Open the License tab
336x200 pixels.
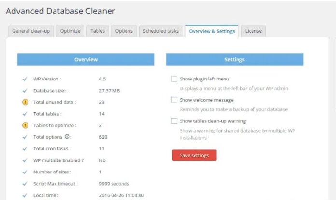click(253, 31)
